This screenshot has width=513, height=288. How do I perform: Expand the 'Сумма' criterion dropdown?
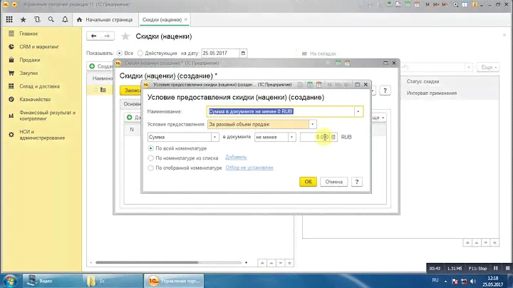(215, 137)
